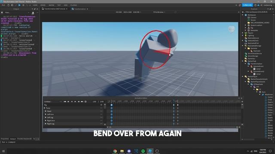275x154 pixels.
Task: Click the New file icon in top toolbar
Action: click(8, 5)
